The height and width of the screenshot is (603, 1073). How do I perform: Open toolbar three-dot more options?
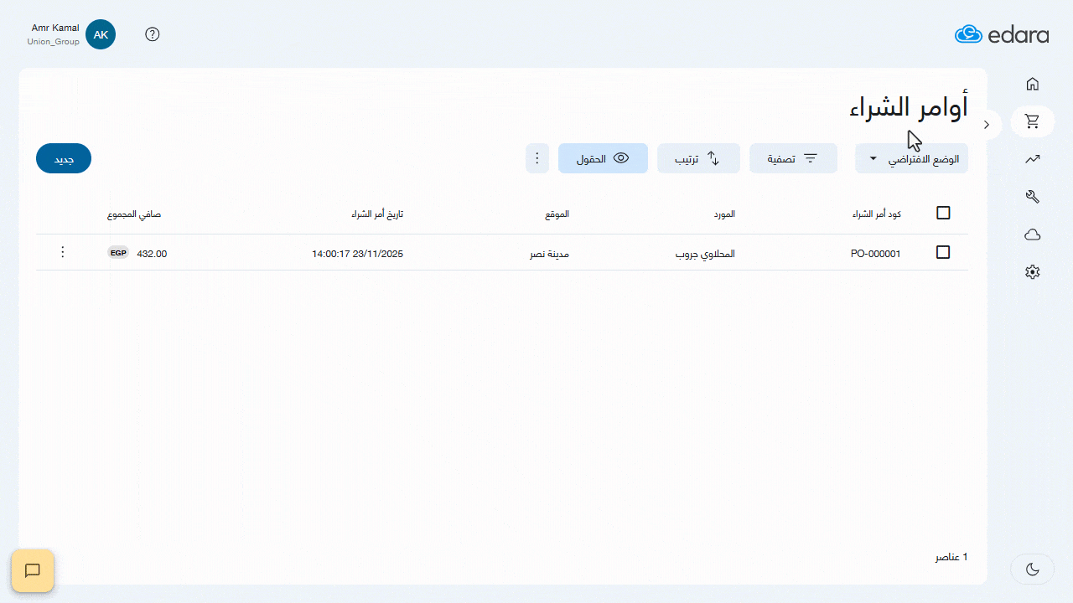coord(537,158)
